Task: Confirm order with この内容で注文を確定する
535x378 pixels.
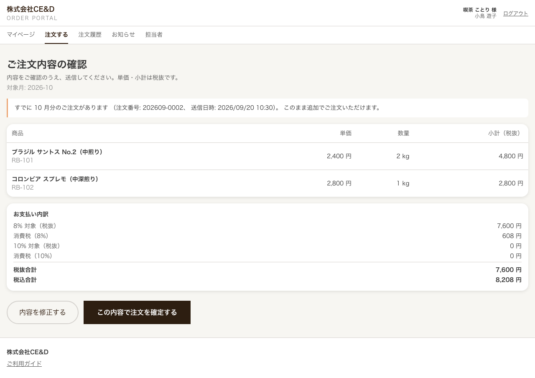Action: [x=137, y=312]
